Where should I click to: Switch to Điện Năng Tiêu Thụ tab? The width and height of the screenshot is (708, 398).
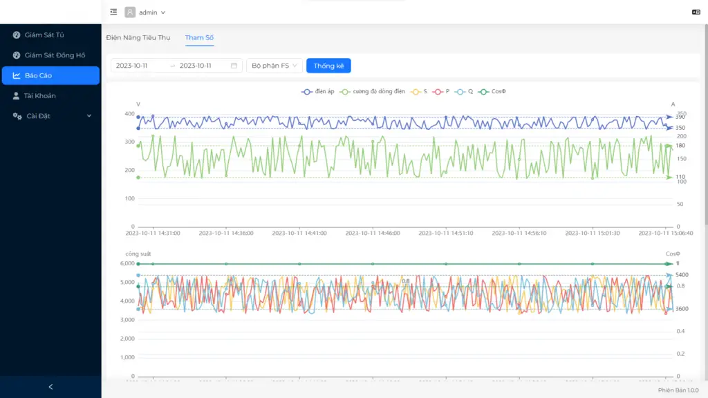tap(138, 37)
